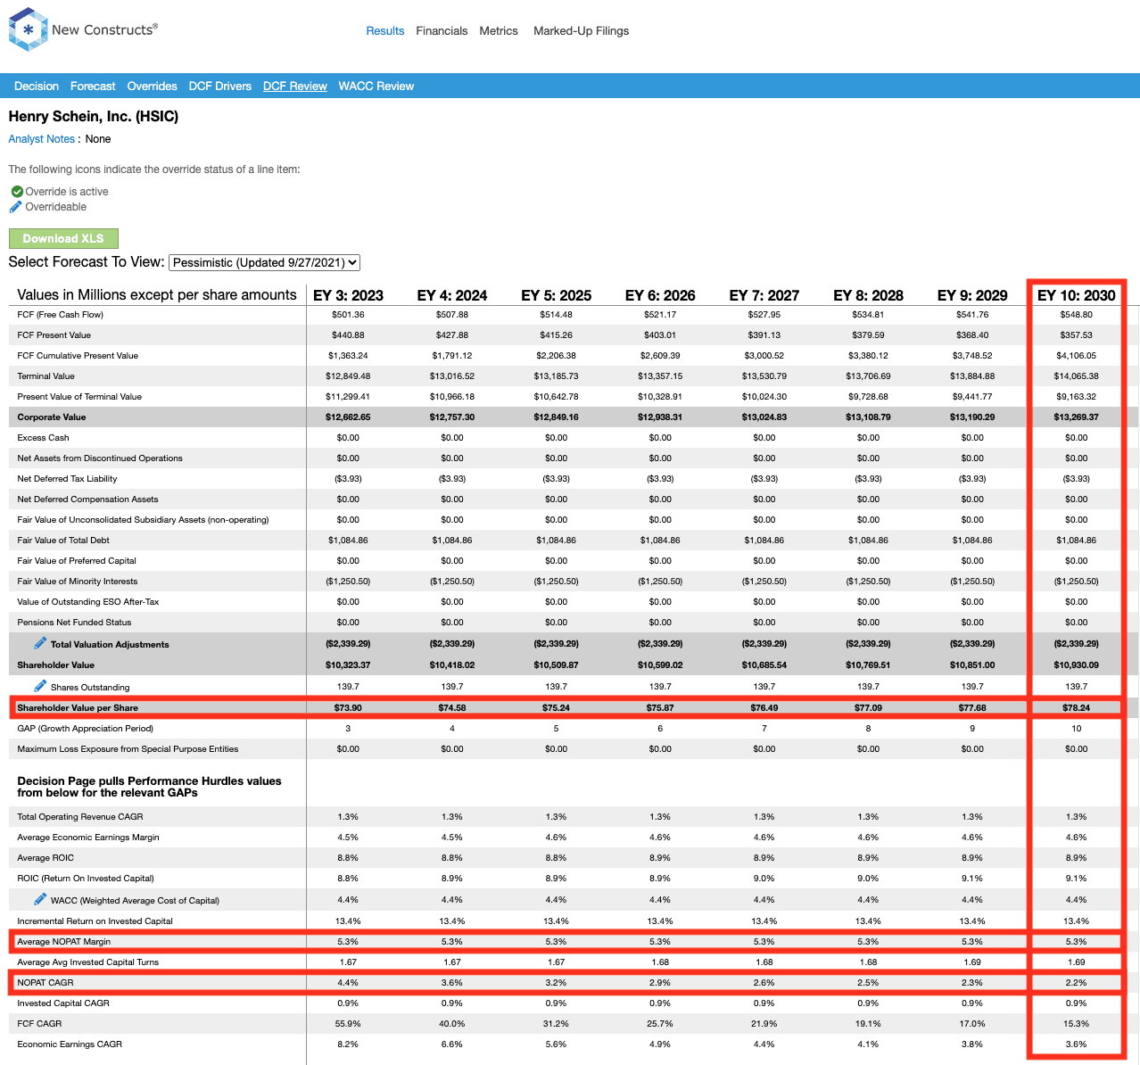Click the $73.90 shareholder value per share cell
The width and height of the screenshot is (1140, 1065).
348,708
